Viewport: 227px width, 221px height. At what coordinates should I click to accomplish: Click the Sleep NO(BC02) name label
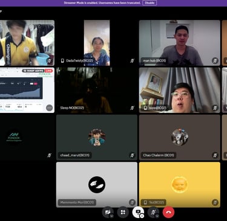pyautogui.click(x=72, y=108)
